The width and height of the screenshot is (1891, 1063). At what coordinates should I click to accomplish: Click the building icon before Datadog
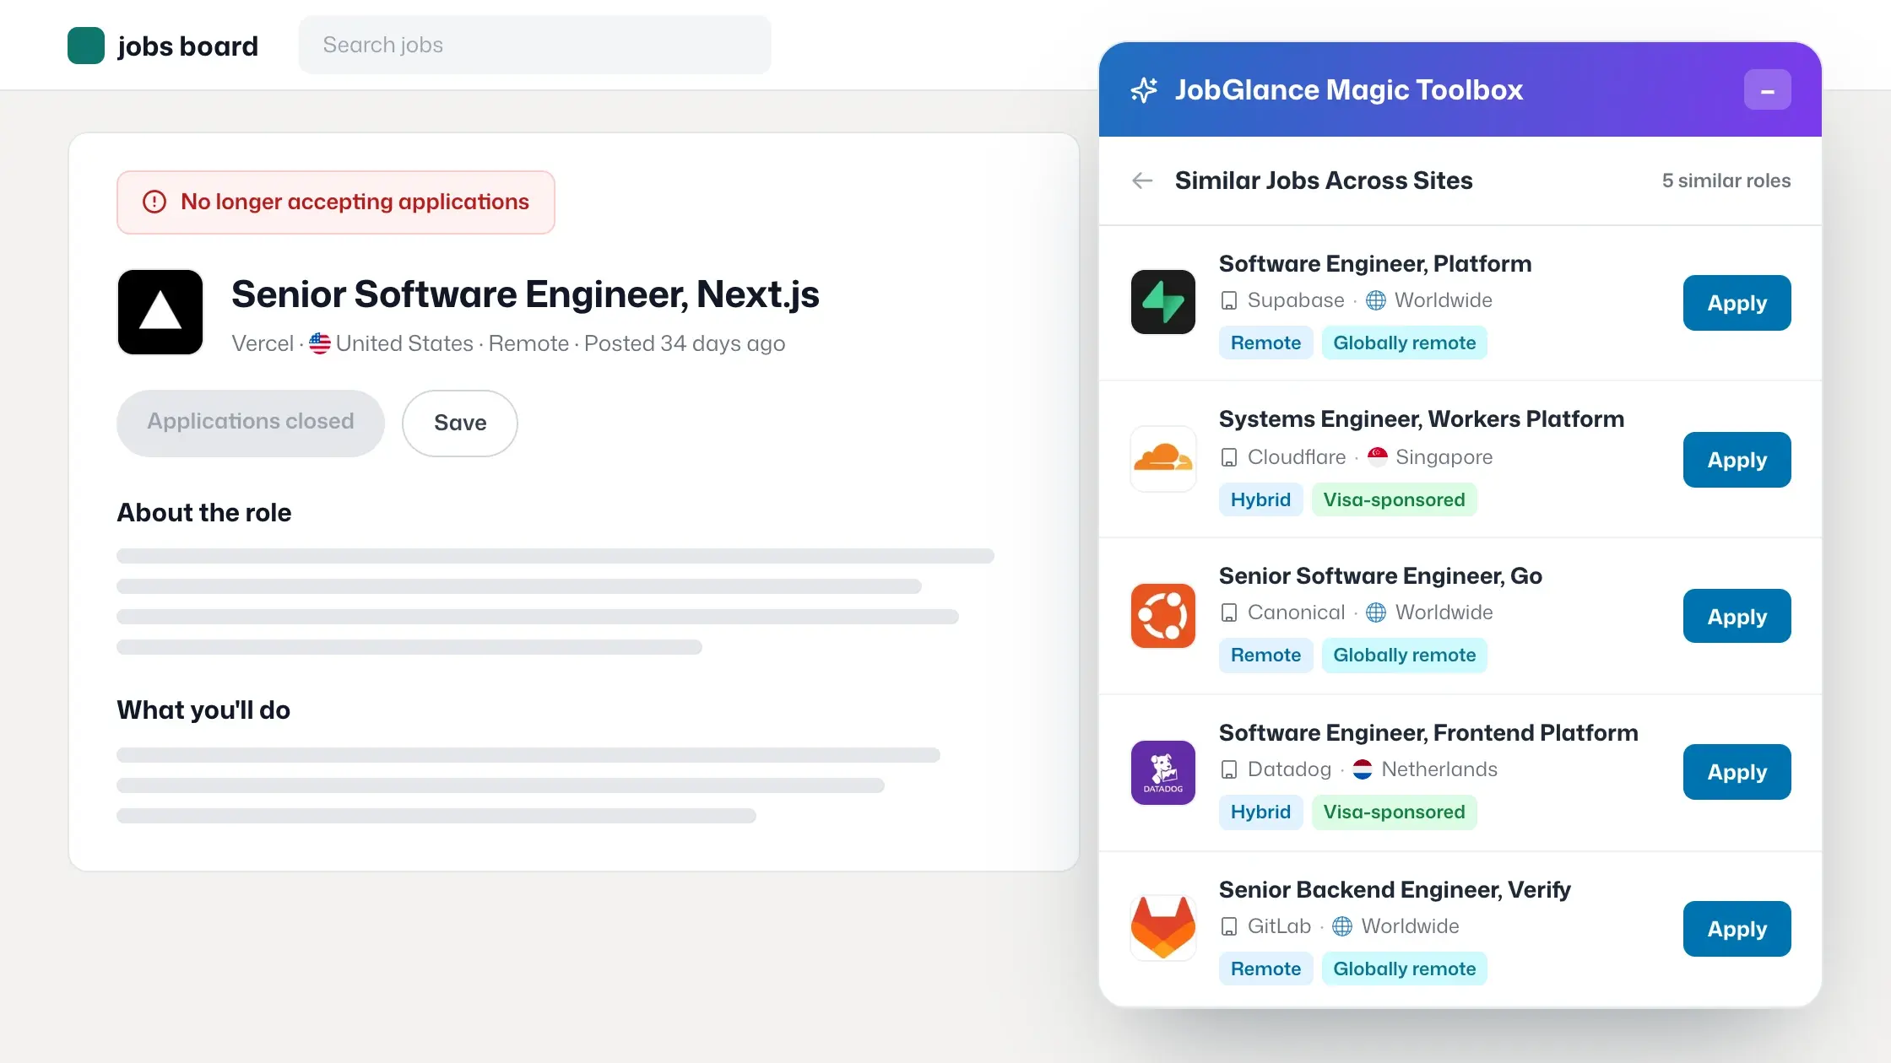pos(1229,769)
